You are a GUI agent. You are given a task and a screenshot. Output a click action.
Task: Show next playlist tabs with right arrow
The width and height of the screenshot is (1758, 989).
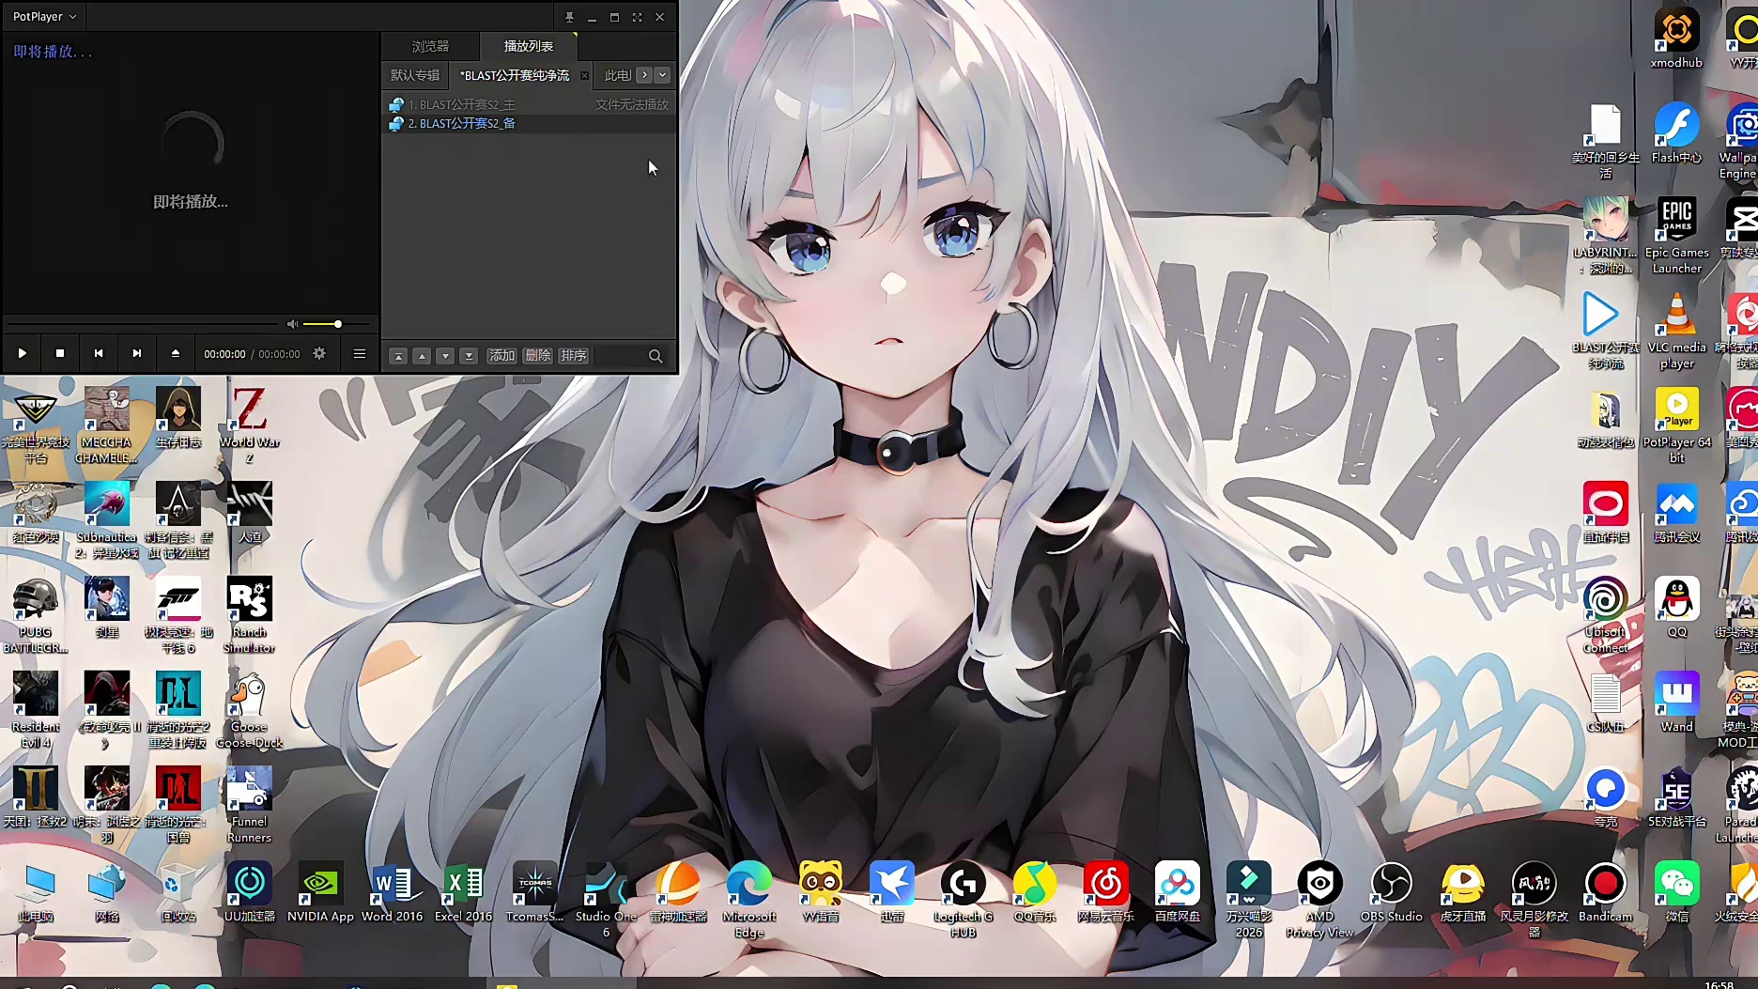click(644, 75)
